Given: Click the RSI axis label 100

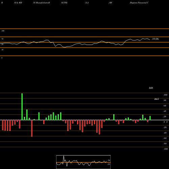Looking at the screenshot, I should (3, 31).
